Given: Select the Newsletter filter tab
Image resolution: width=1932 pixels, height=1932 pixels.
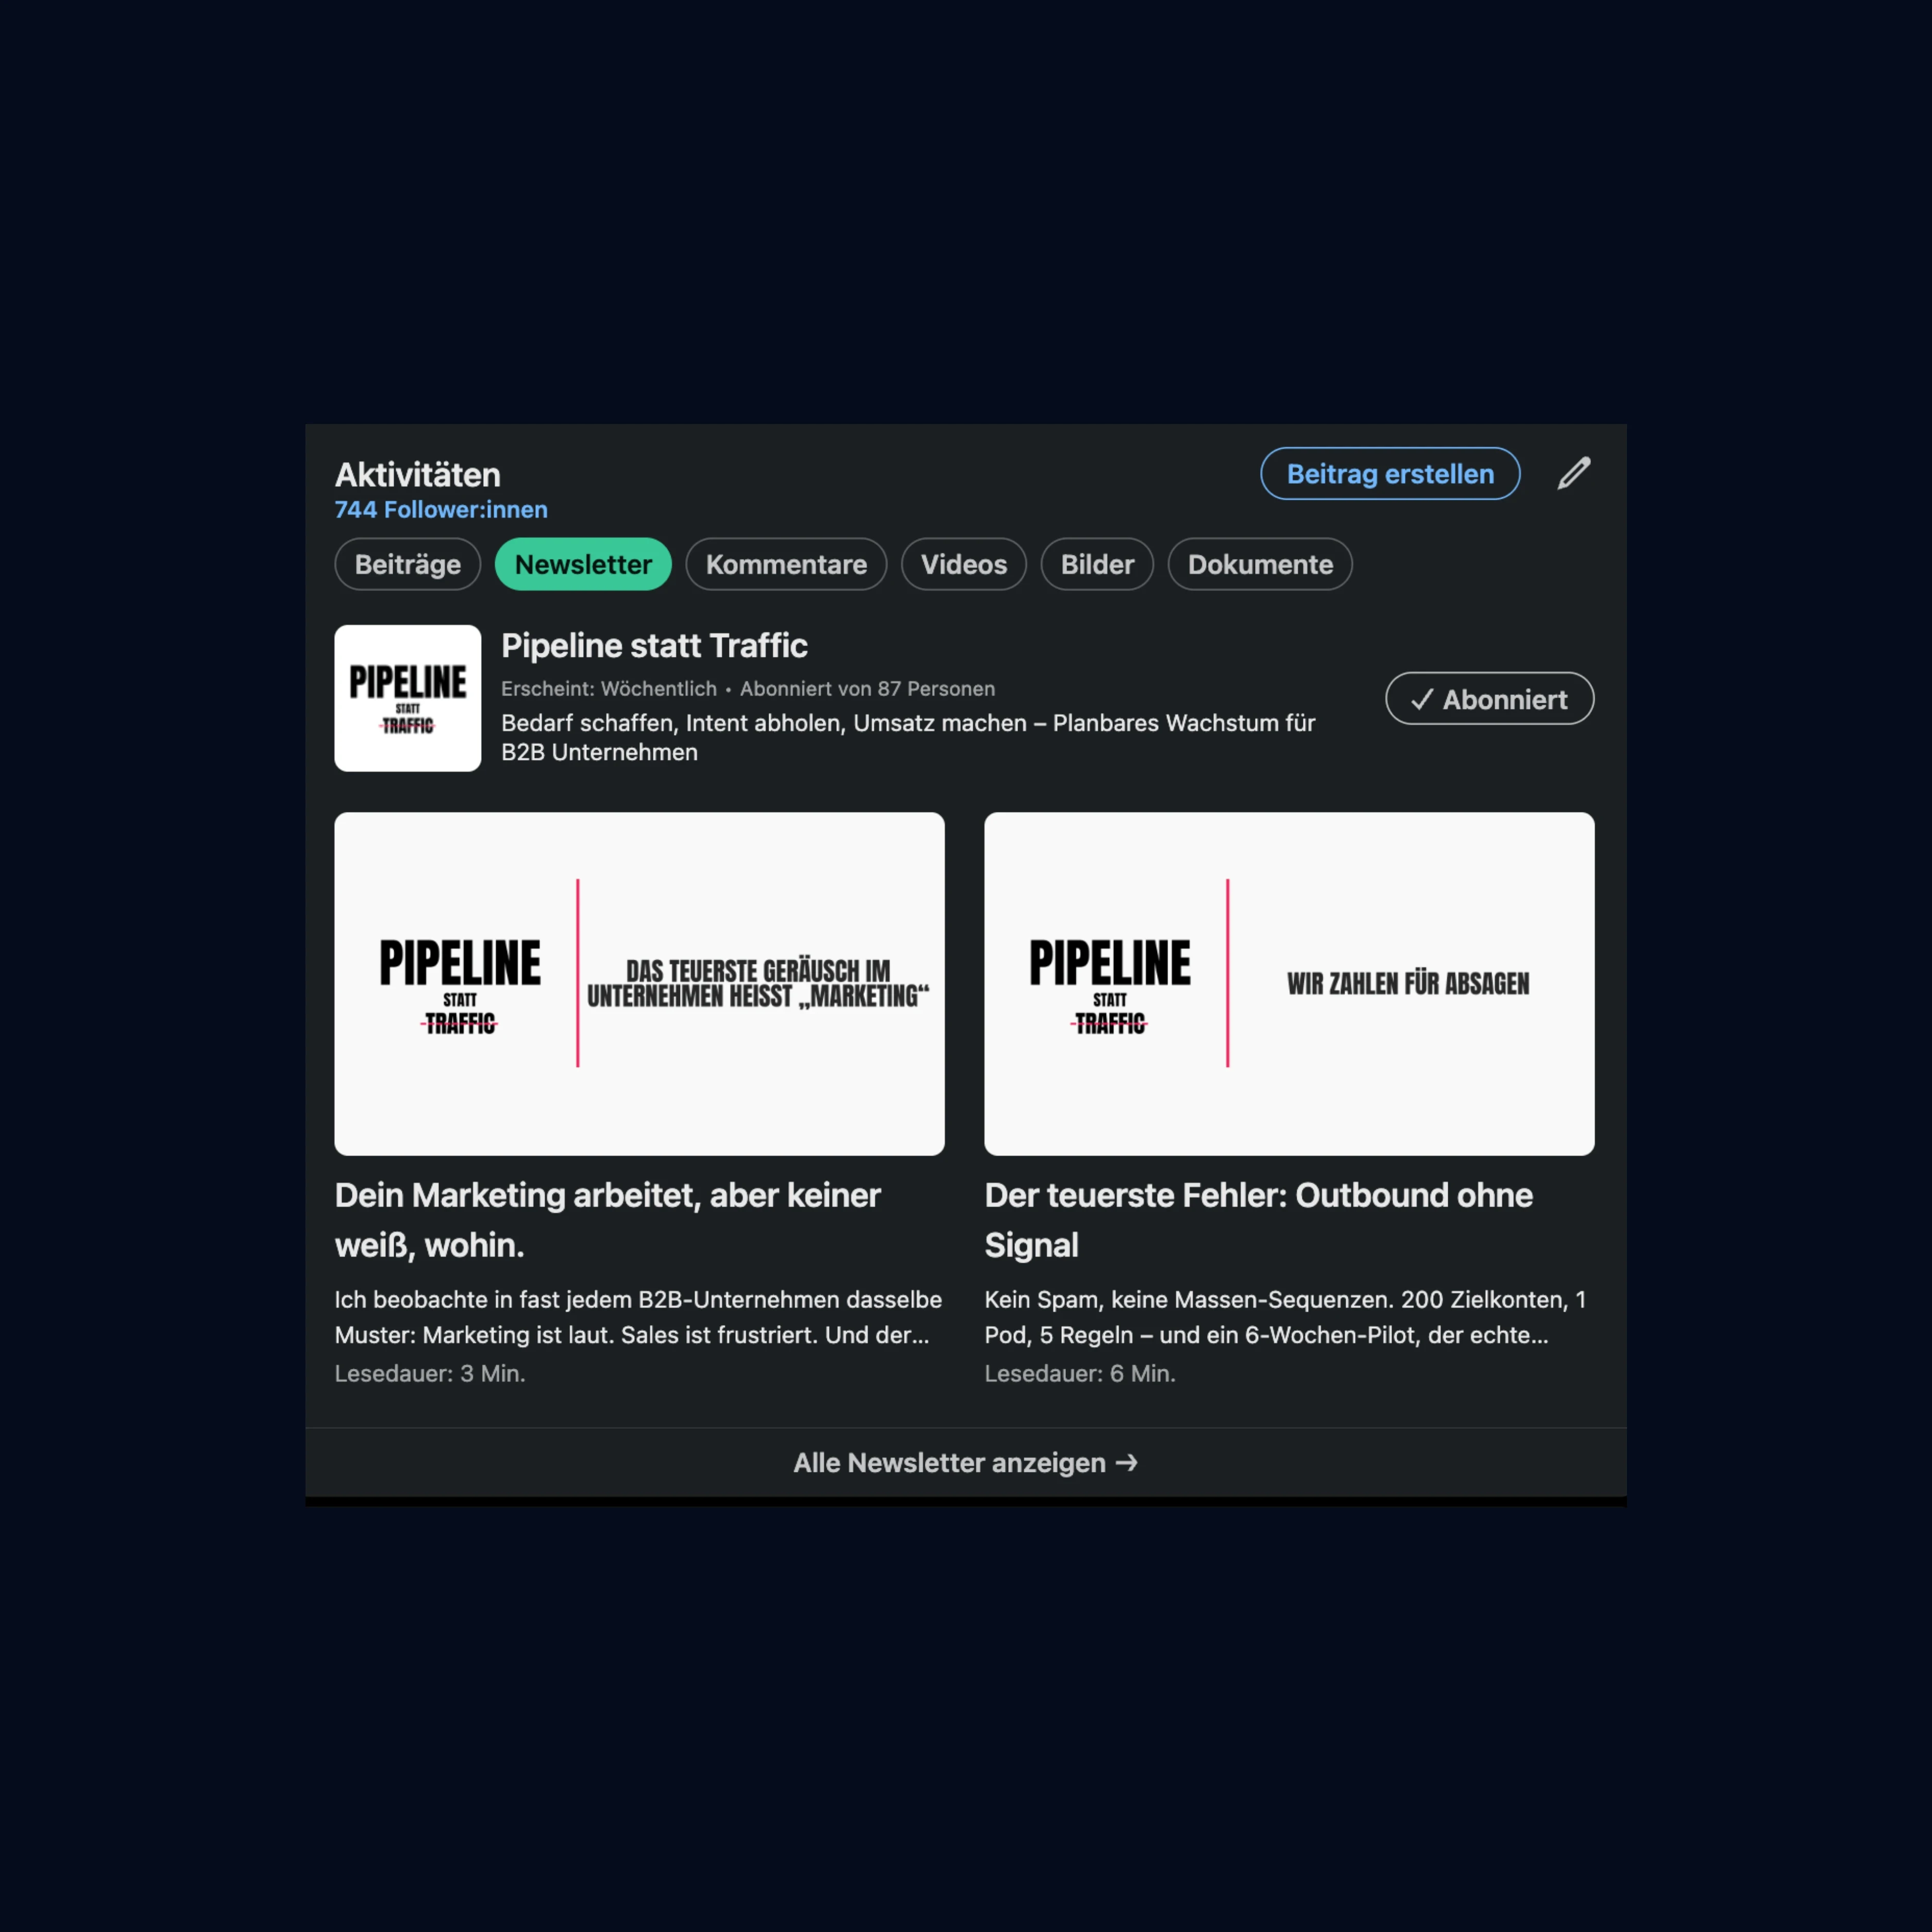Looking at the screenshot, I should pyautogui.click(x=583, y=564).
